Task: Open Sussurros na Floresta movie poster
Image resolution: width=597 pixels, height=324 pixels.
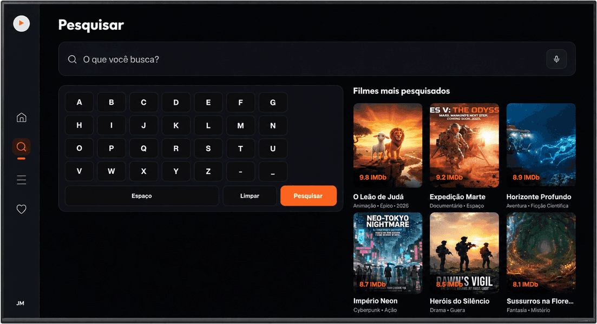Action: 541,253
